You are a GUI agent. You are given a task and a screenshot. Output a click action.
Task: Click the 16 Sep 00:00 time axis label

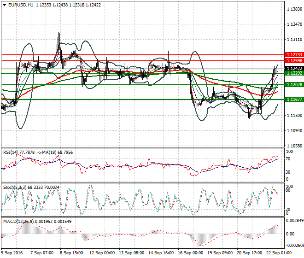click(190, 253)
